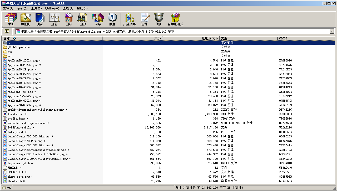Click the 添加 (Add) toolbar icon
This screenshot has width=337, height=191.
coord(11,19)
